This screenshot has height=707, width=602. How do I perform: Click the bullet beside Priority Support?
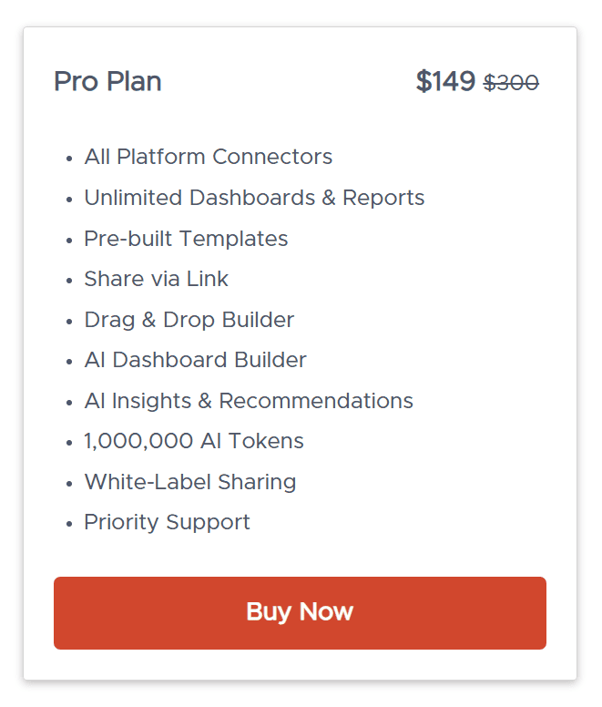click(x=69, y=524)
